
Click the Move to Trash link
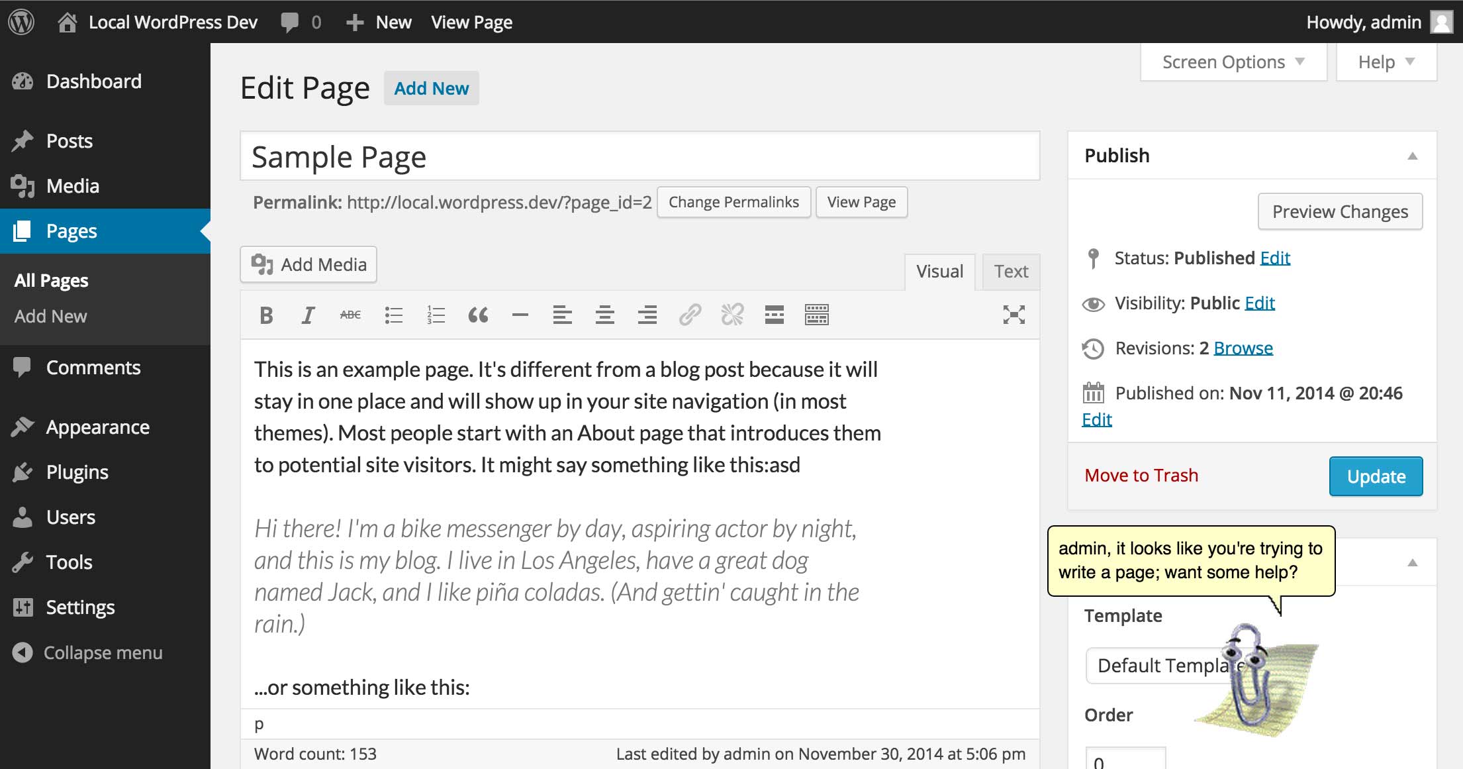tap(1141, 476)
